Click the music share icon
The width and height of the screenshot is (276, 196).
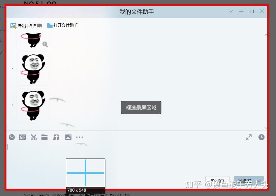point(56,137)
